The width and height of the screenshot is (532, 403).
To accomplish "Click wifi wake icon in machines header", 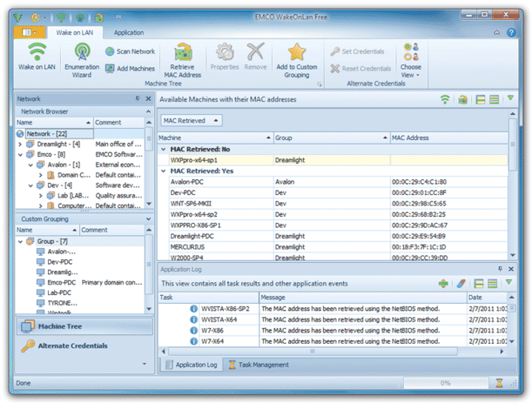I will (445, 99).
